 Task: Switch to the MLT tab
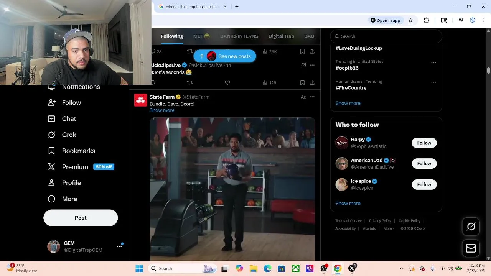[201, 36]
